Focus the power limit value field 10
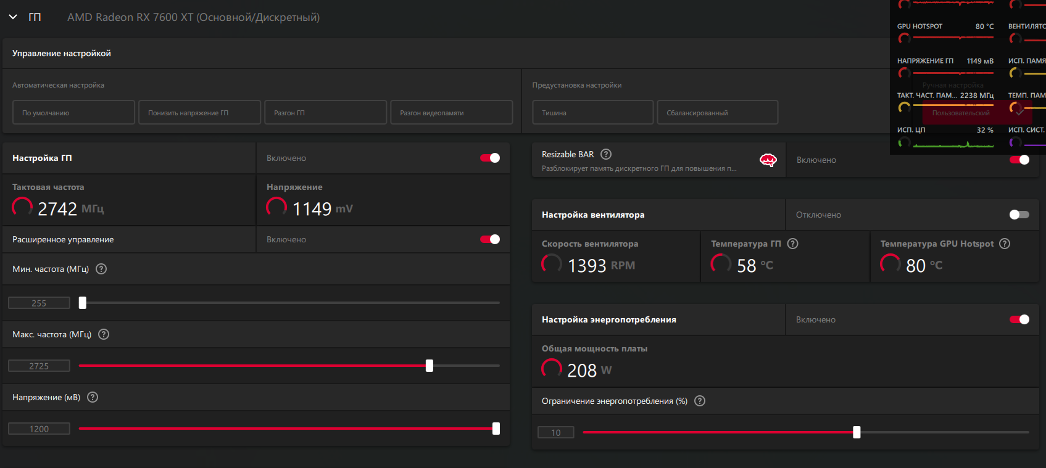The image size is (1046, 468). (x=556, y=432)
